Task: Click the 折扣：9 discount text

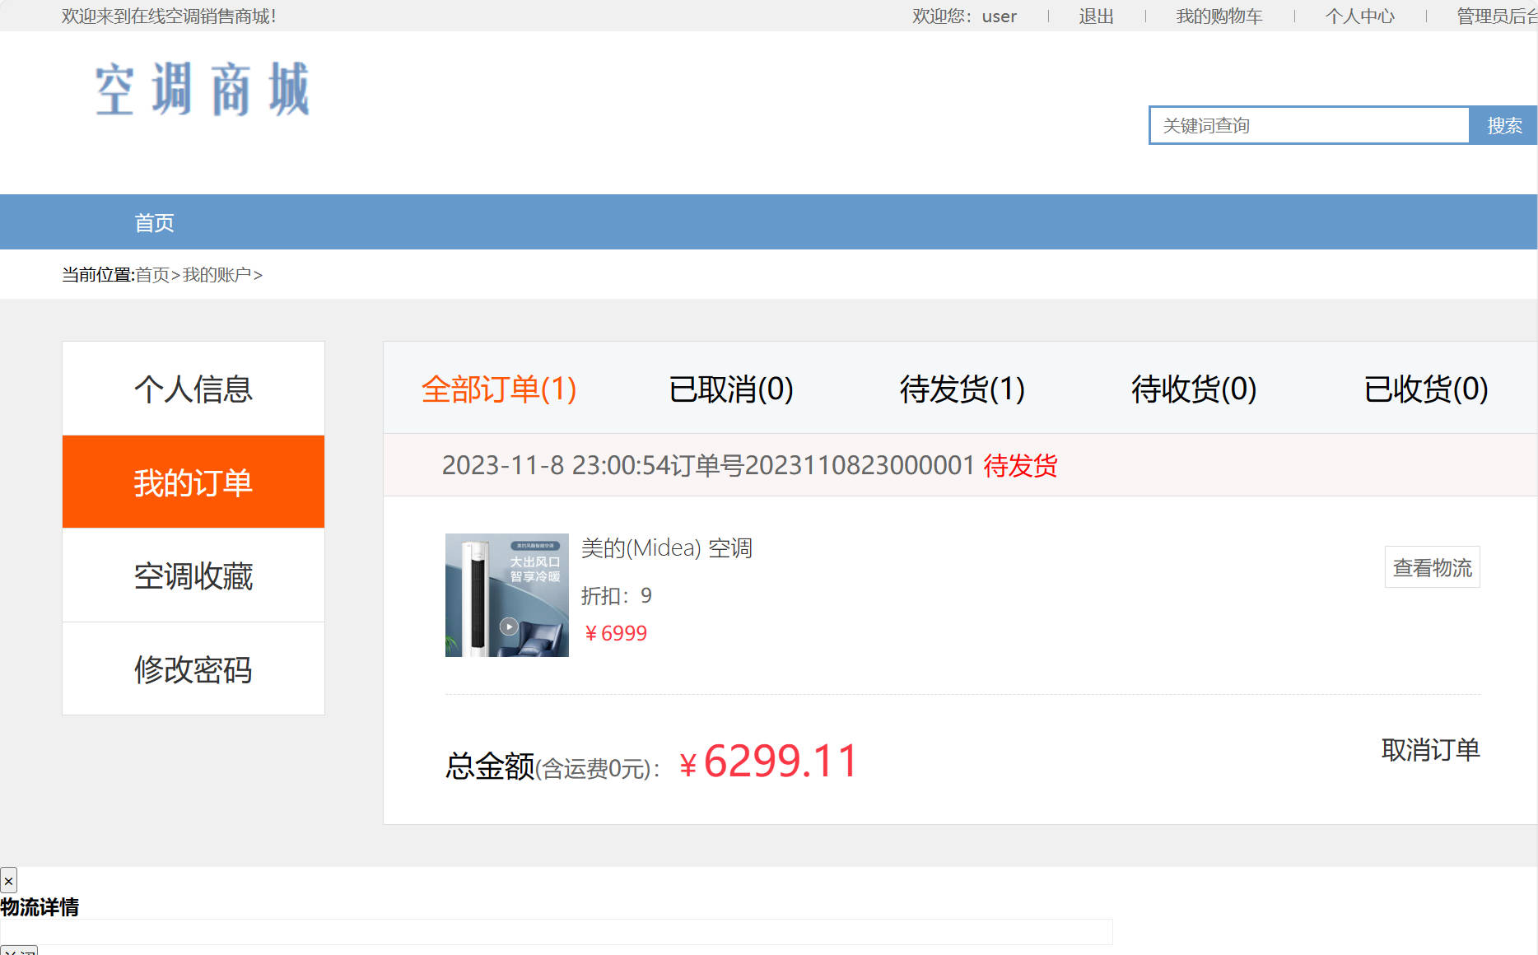Action: point(616,595)
